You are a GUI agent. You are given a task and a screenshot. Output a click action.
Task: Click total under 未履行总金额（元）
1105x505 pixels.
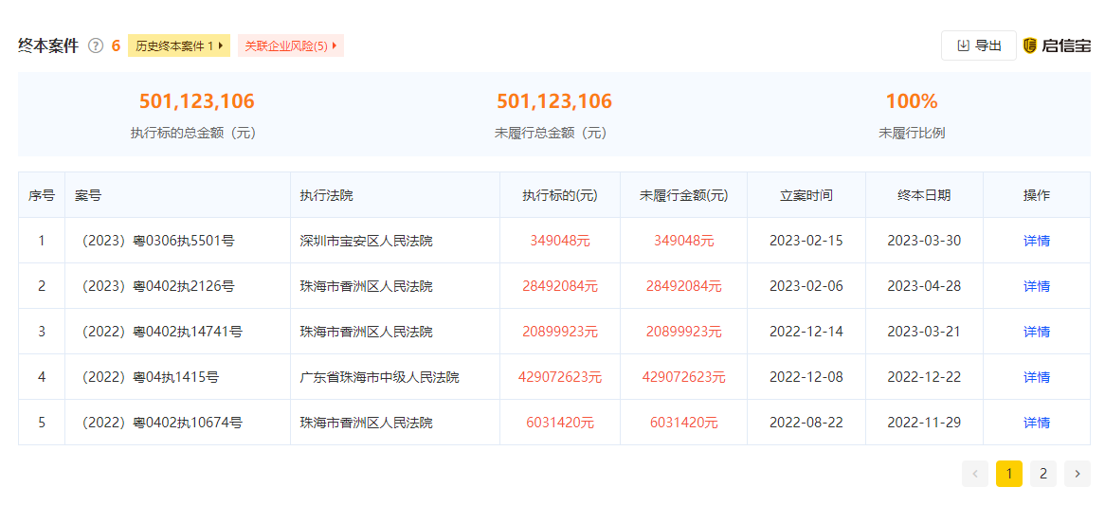(x=554, y=101)
